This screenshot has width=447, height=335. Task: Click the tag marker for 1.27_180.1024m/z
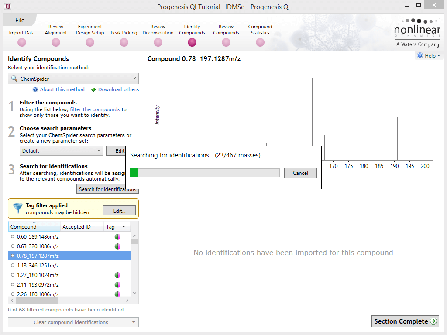[x=117, y=275]
